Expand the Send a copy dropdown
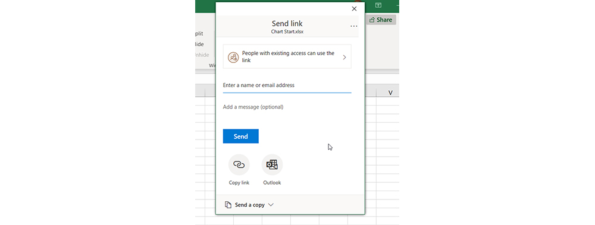Screen dimensions: 595x225 click(x=249, y=205)
